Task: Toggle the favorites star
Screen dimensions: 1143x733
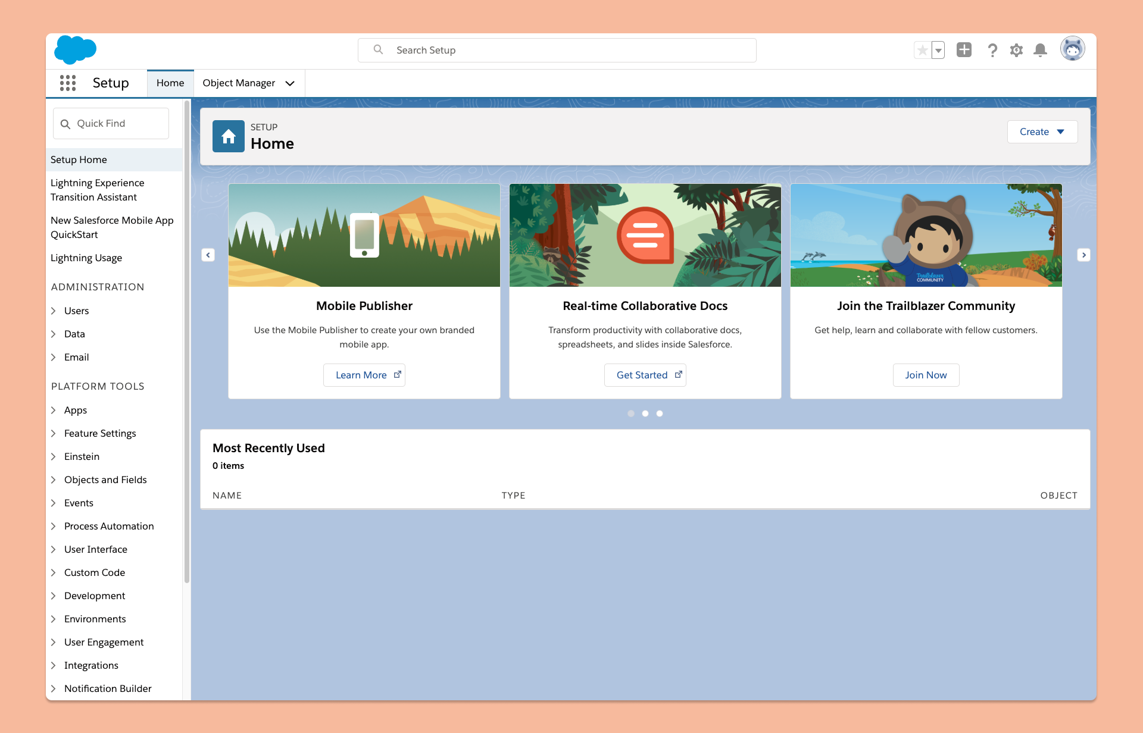Action: tap(923, 50)
